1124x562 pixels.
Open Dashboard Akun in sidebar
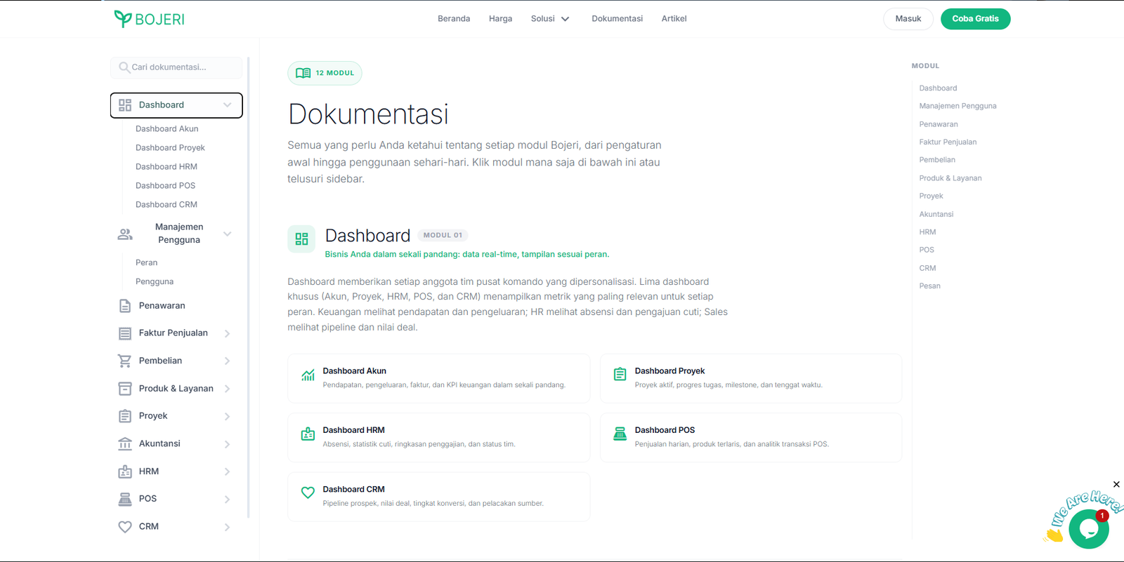coord(167,129)
